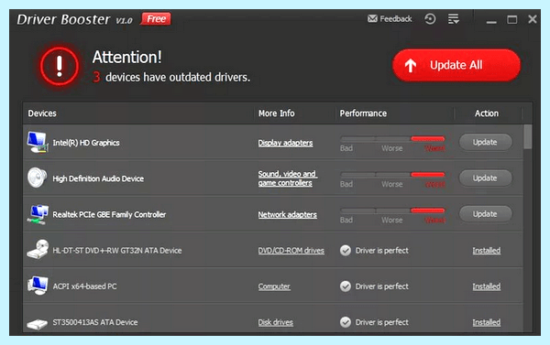Viewport: 550px width, 345px height.
Task: Open the restore history clock icon
Action: click(430, 18)
